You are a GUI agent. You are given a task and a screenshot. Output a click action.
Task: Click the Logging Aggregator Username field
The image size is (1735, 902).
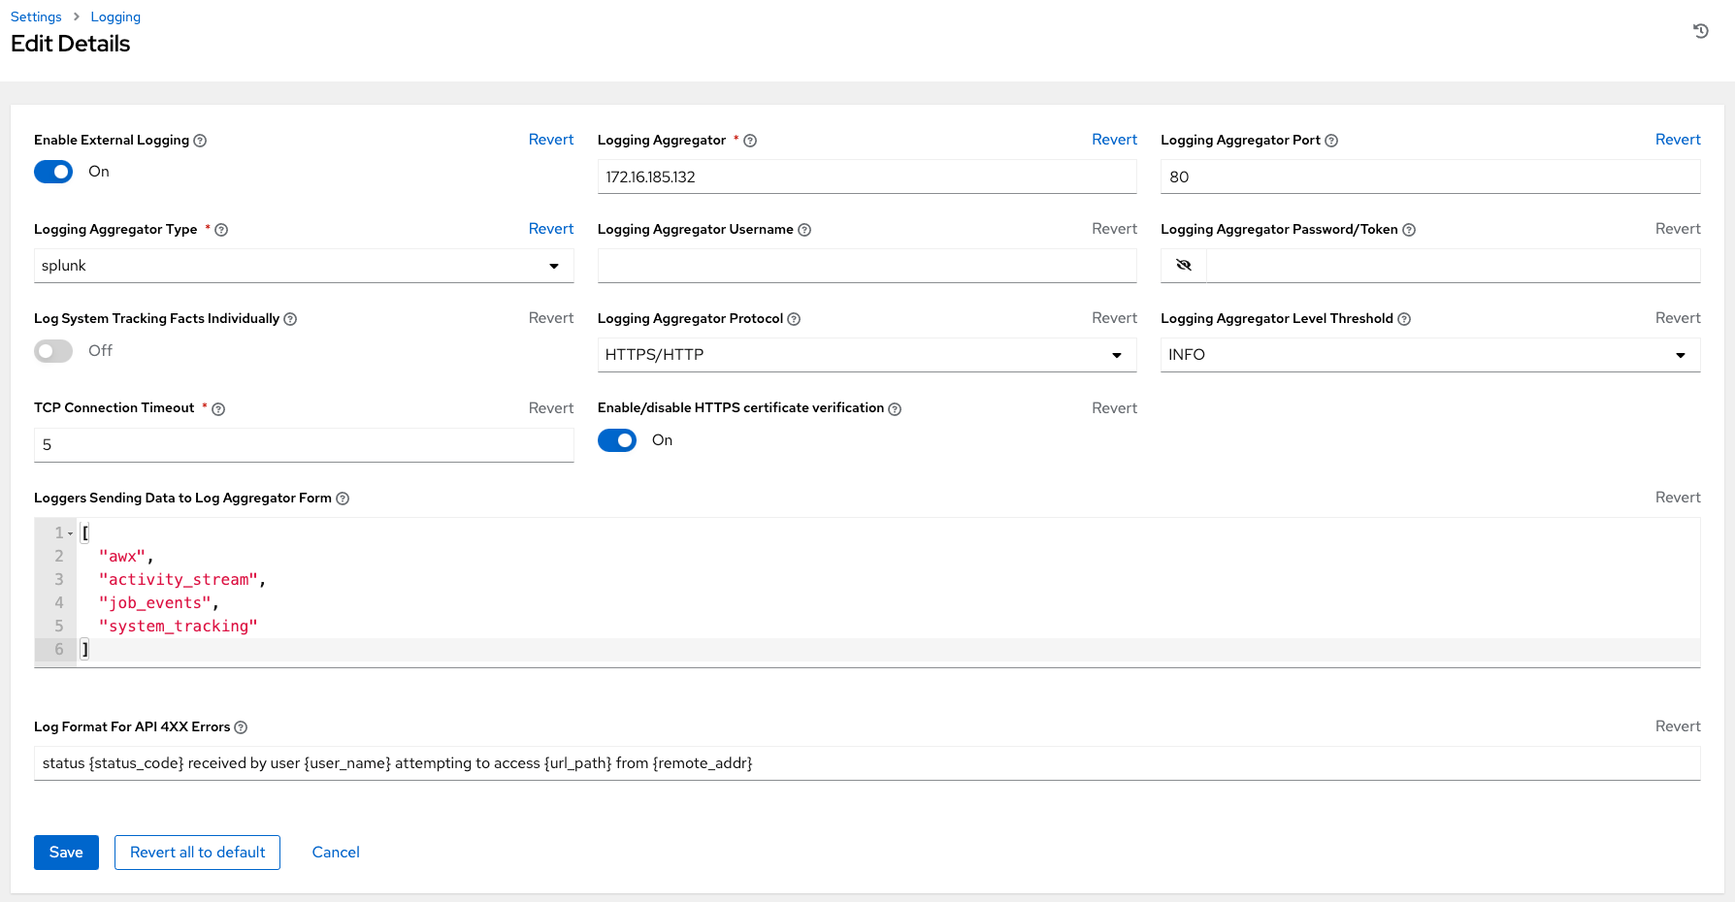867,265
